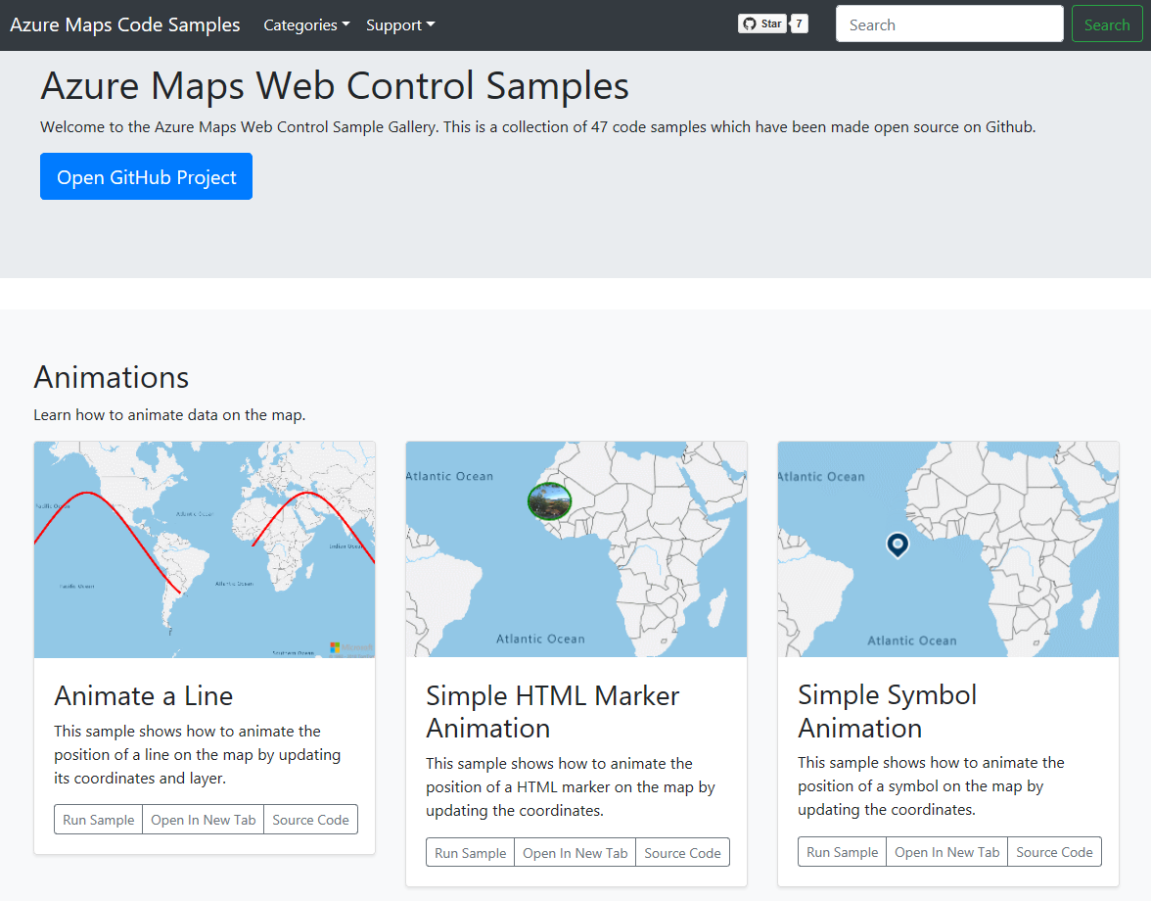
Task: Open GitHub Project button
Action: (146, 176)
